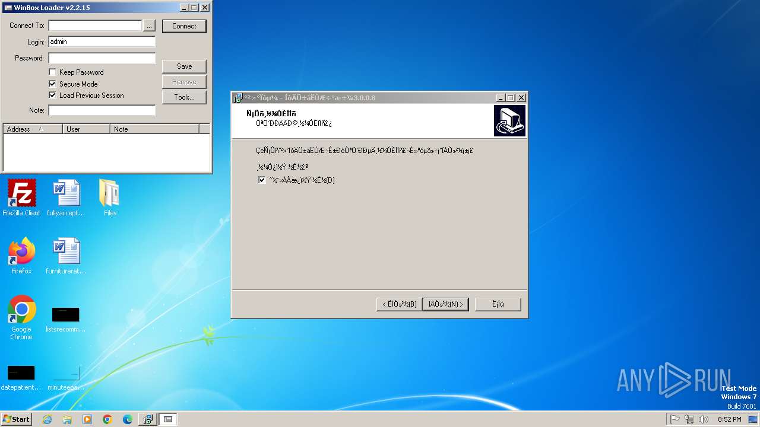Click the 8:52 PM taskbar clock
Screen dimensions: 760x427
tap(729, 419)
